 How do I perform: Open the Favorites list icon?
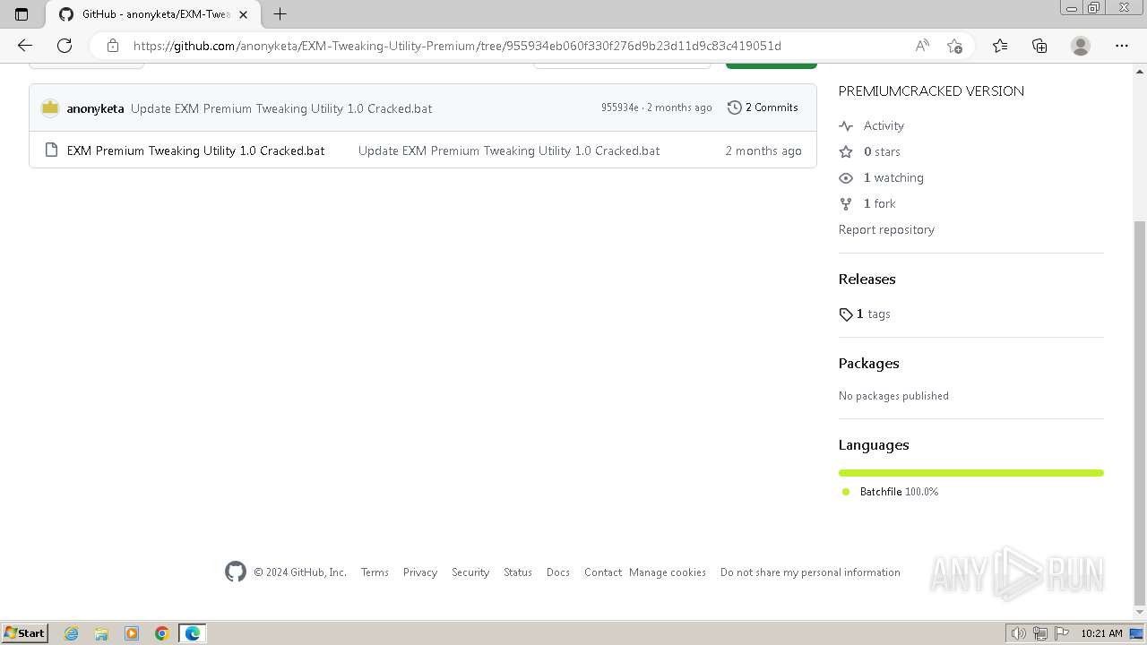[1000, 46]
